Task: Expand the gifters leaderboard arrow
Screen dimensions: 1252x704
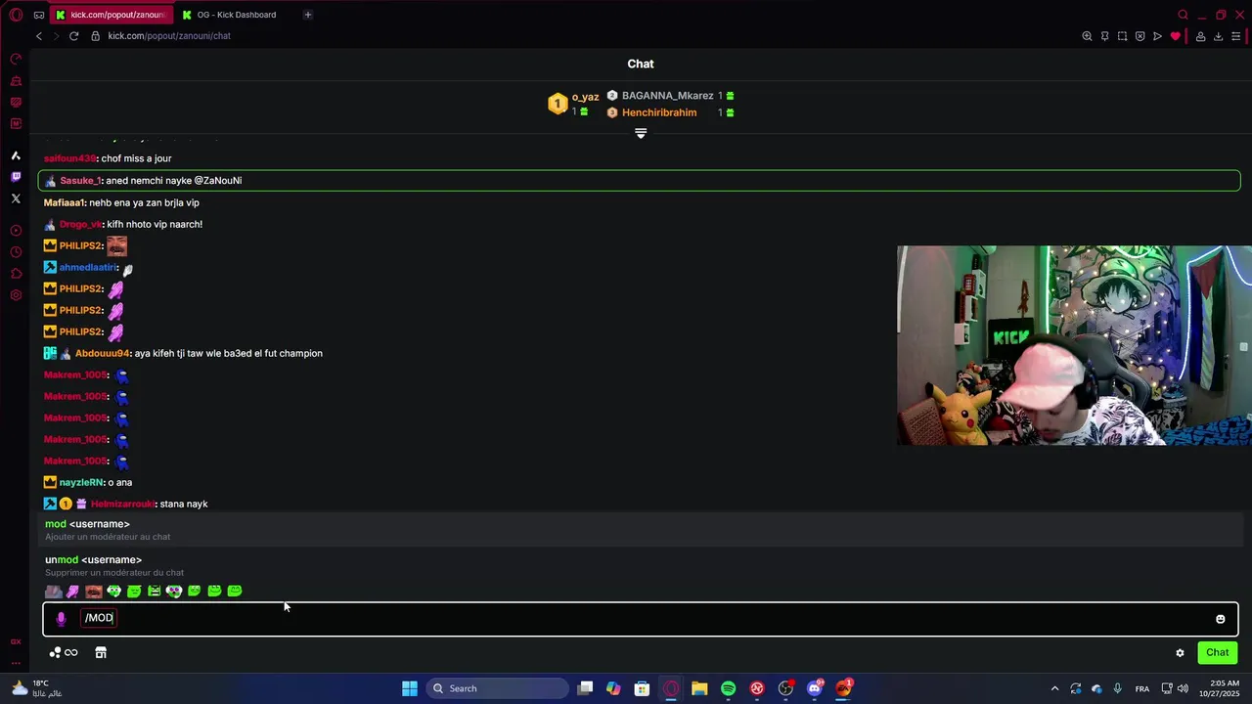Action: click(x=641, y=133)
